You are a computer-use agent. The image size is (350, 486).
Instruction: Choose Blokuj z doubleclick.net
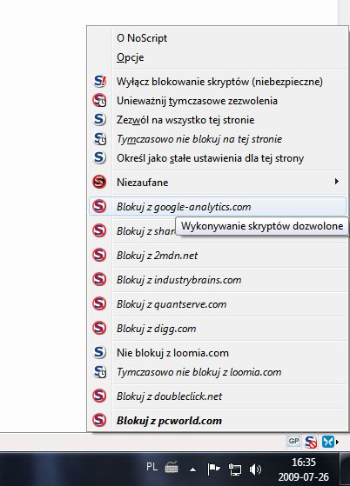pos(218,396)
